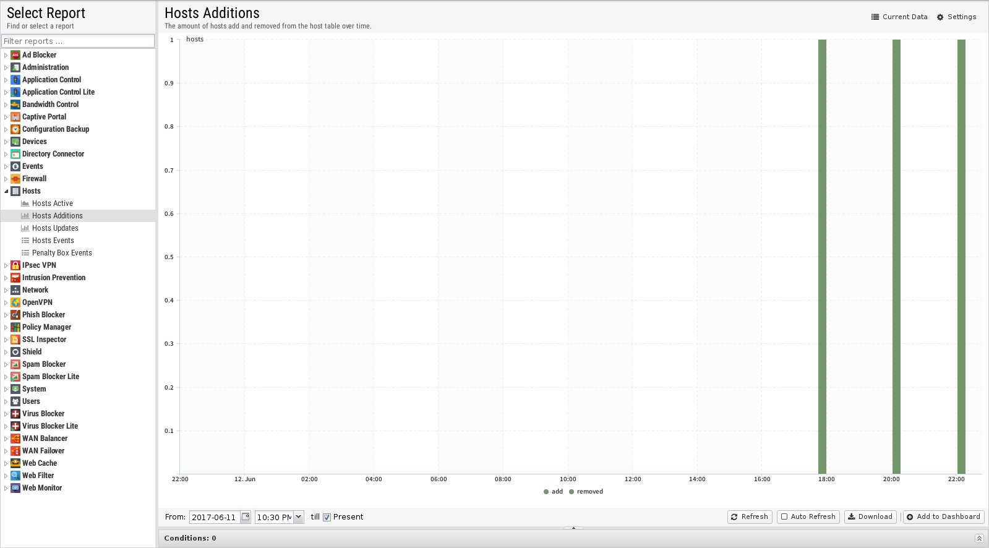989x548 pixels.
Task: Uncheck the Present checkbox
Action: tap(327, 517)
